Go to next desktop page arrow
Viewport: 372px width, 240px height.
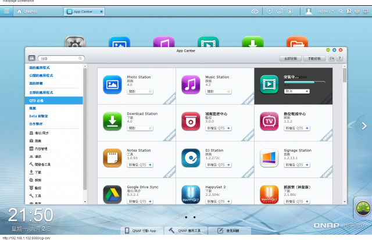[x=364, y=126]
